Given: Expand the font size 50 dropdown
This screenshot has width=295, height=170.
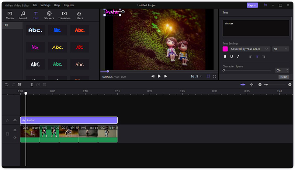Looking at the screenshot, I should click(281, 49).
